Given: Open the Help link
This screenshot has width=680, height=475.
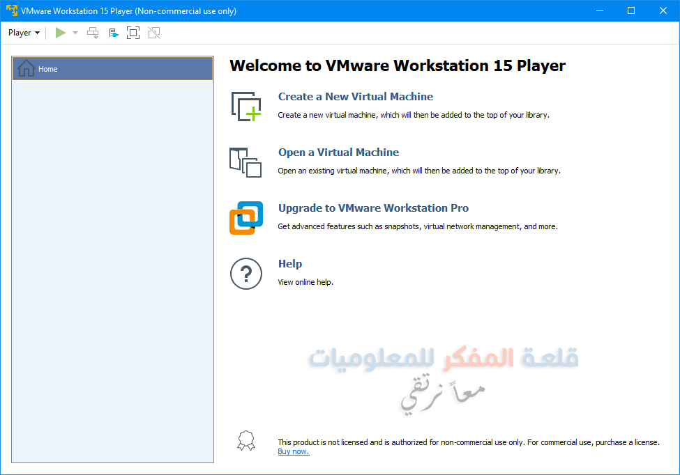Looking at the screenshot, I should click(x=289, y=264).
